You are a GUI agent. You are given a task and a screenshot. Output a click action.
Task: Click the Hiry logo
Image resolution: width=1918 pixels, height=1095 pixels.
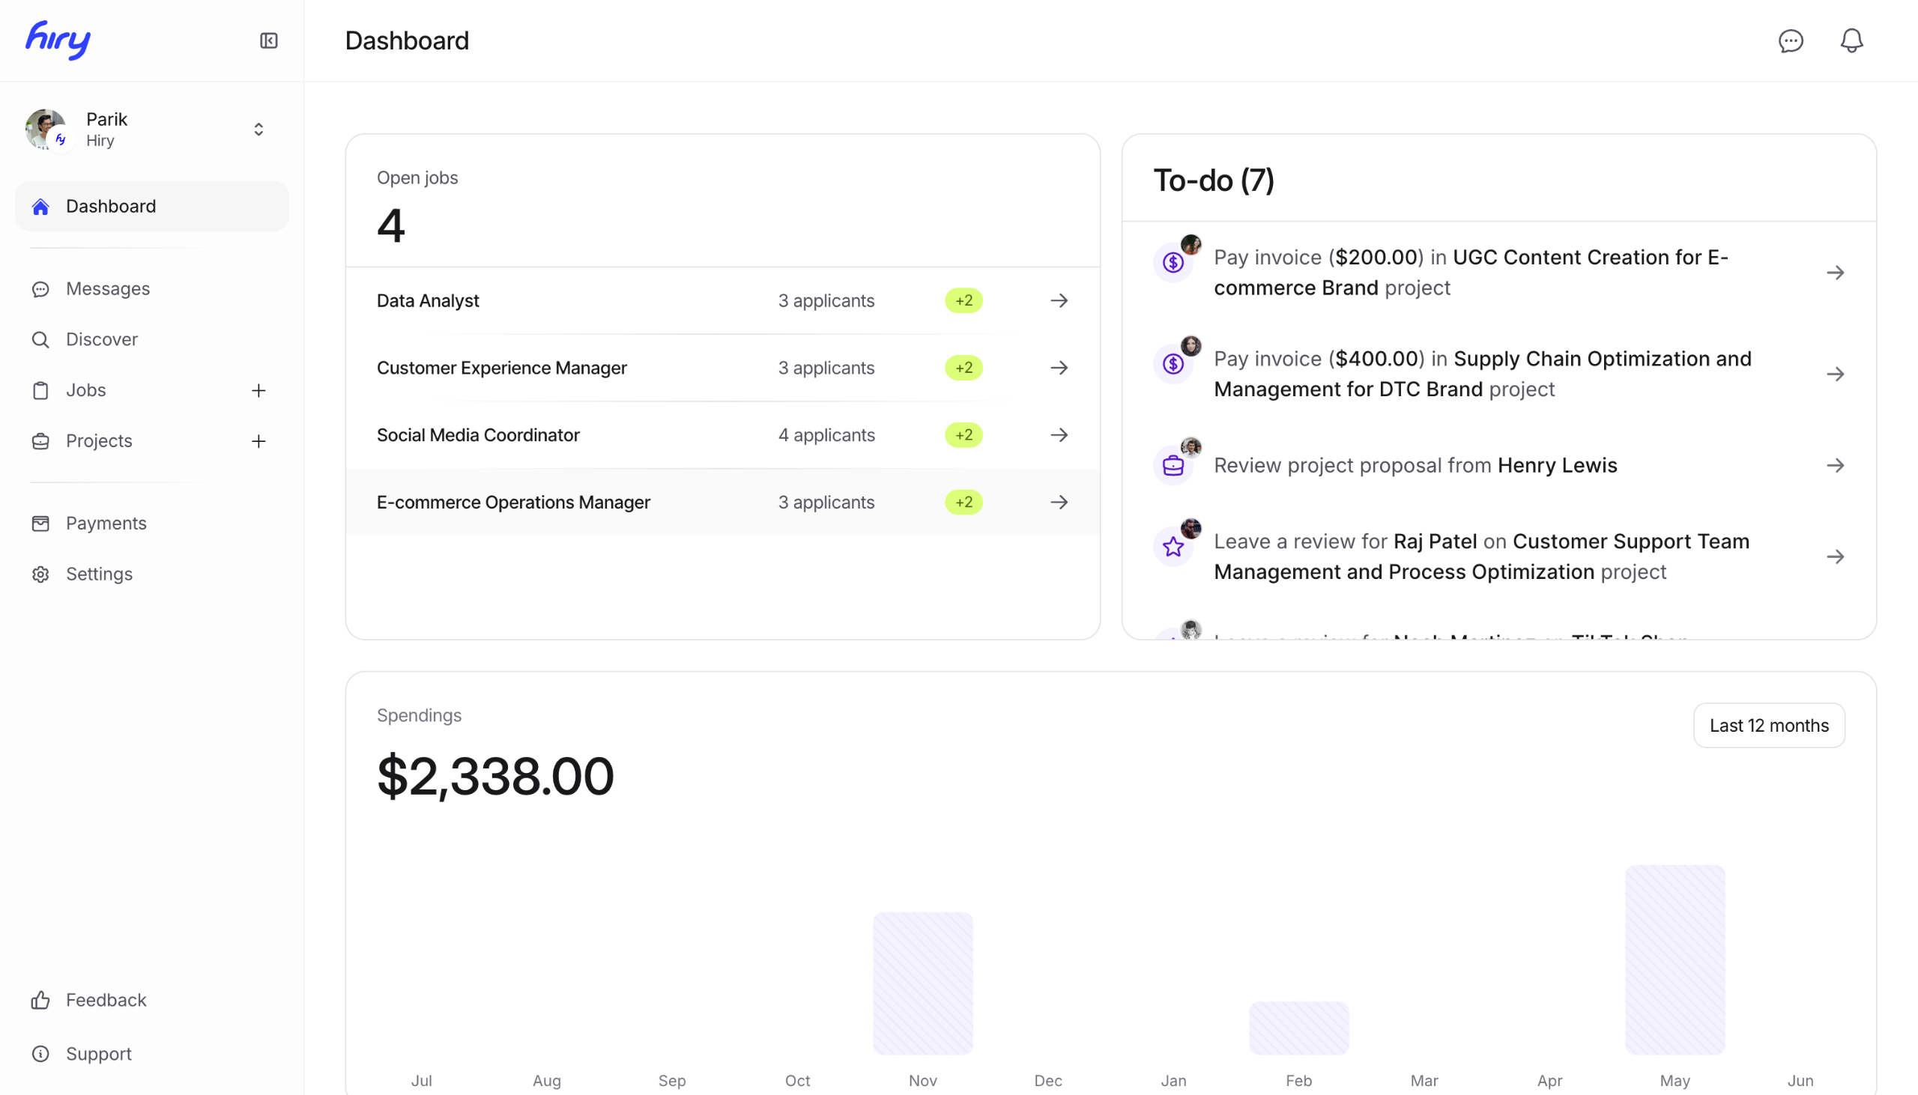pyautogui.click(x=58, y=40)
